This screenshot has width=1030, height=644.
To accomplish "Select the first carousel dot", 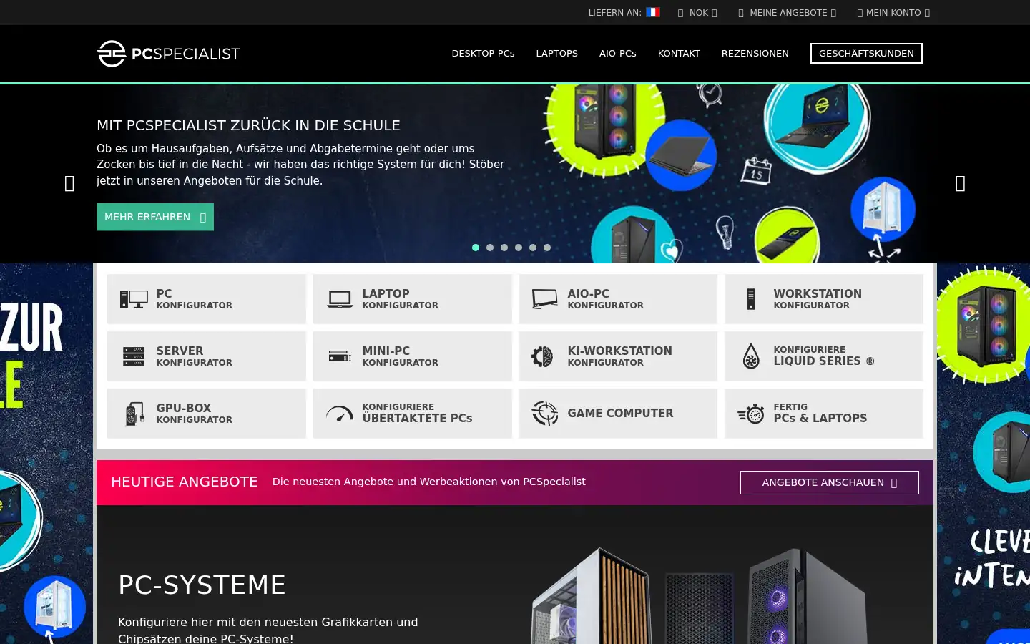I will [476, 248].
